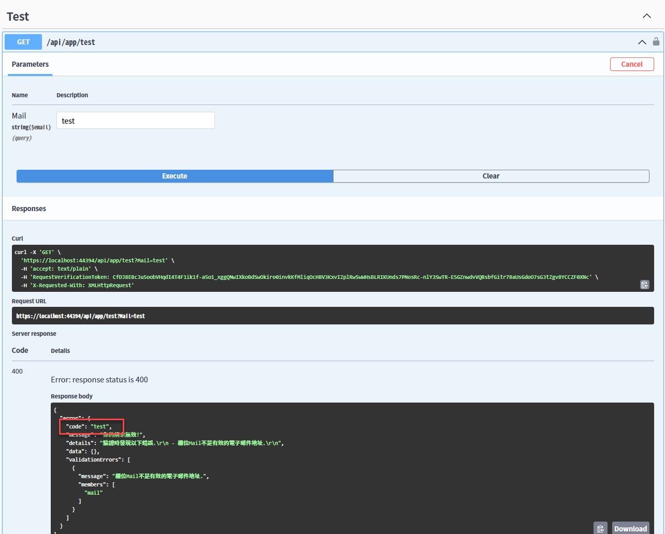
Task: Click the 400 status code
Action: tap(17, 371)
